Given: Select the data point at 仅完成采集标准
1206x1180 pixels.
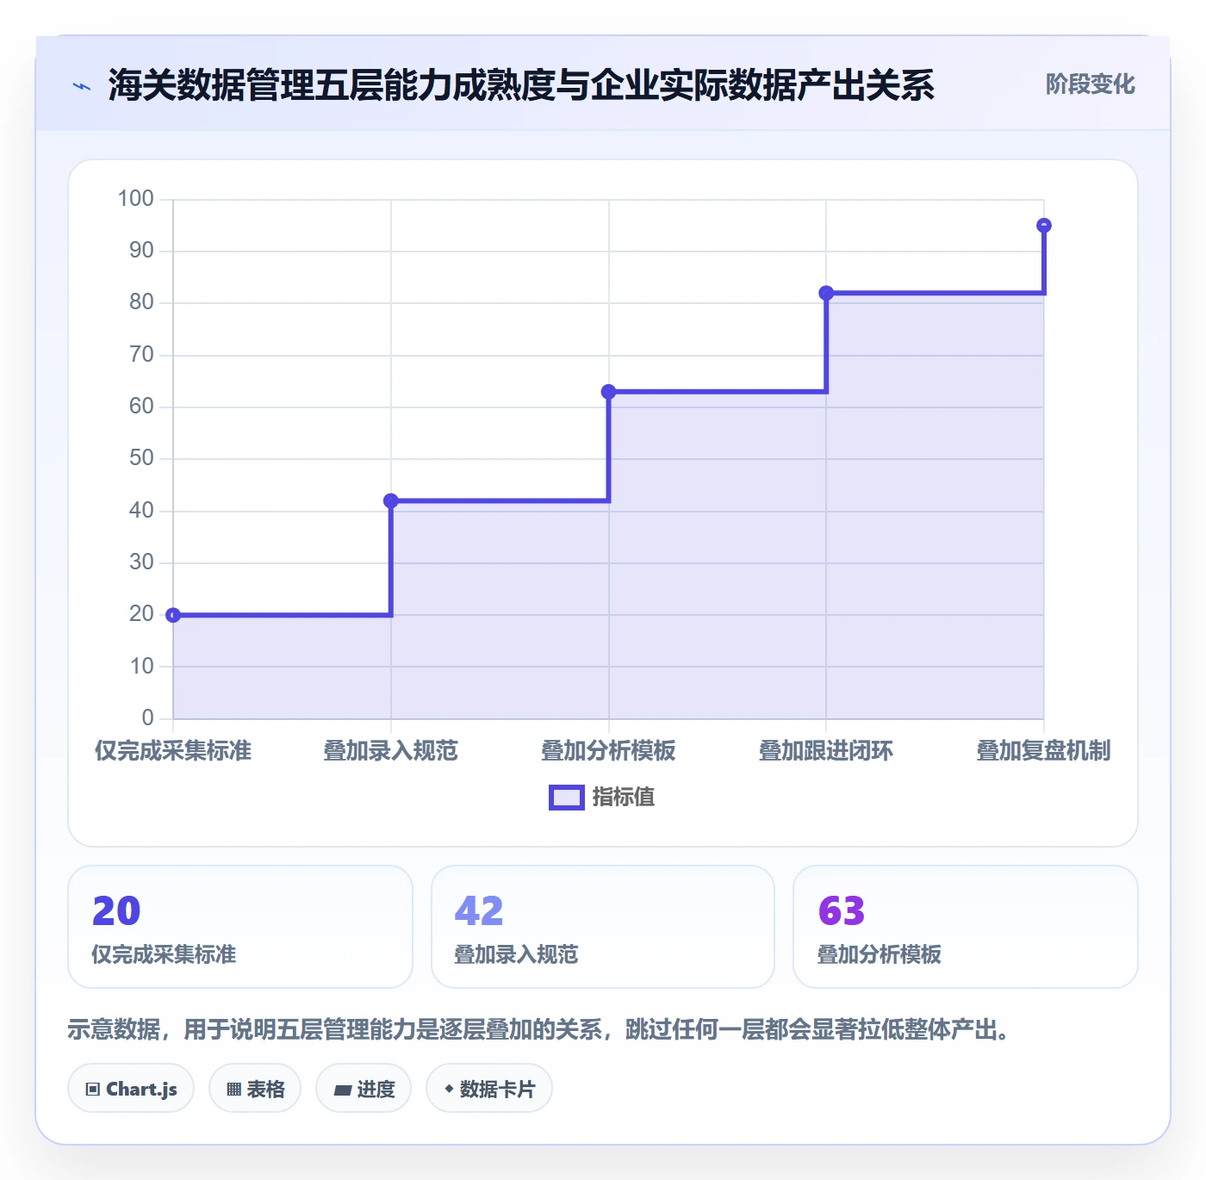Looking at the screenshot, I should pyautogui.click(x=173, y=615).
